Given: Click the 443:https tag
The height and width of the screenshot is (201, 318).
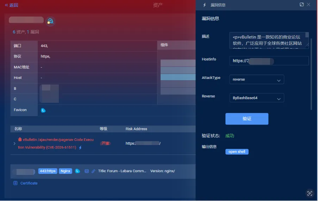Looking at the screenshot, I should [48, 171].
